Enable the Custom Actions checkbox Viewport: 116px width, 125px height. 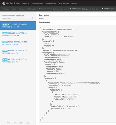coord(40,9)
